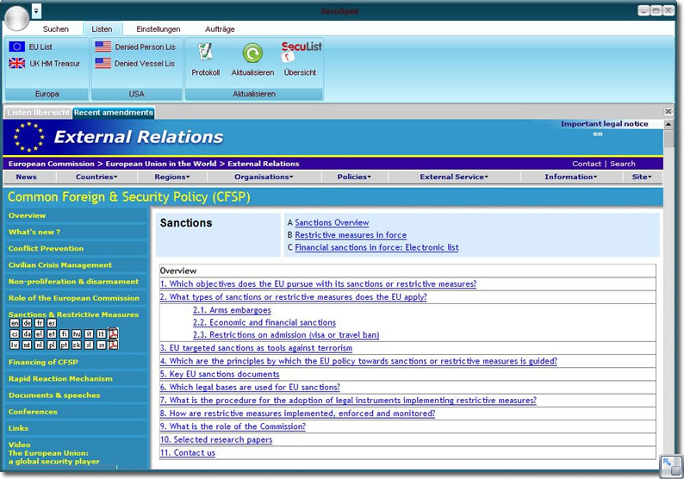The height and width of the screenshot is (479, 684).
Task: Click the scrollbar up arrow of the page
Action: point(668,125)
